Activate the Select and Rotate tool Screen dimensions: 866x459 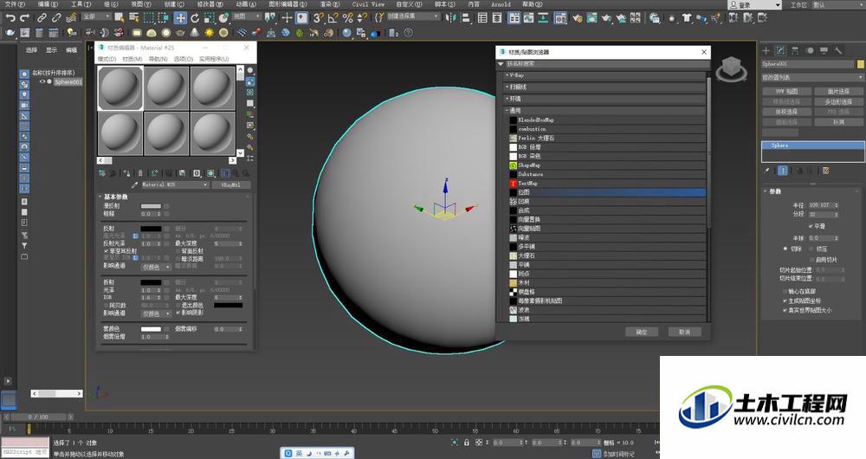pyautogui.click(x=195, y=17)
